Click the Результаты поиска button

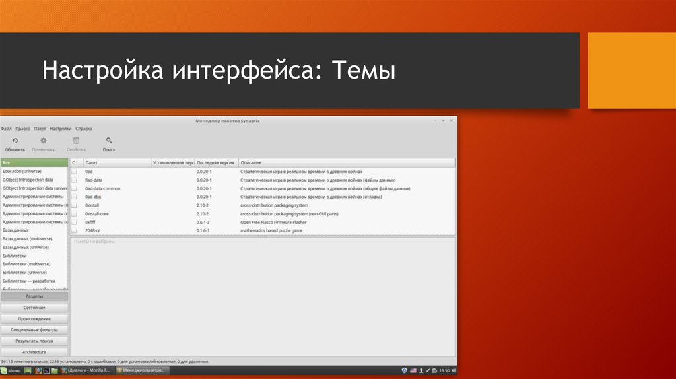click(34, 341)
